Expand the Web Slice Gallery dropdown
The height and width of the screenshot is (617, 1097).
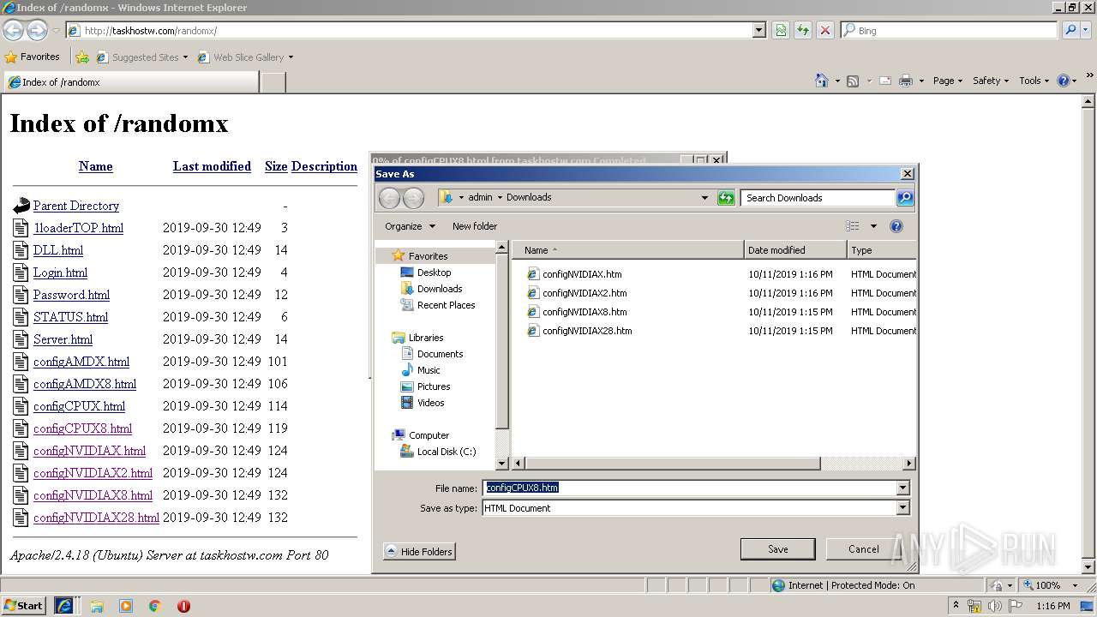[x=291, y=57]
